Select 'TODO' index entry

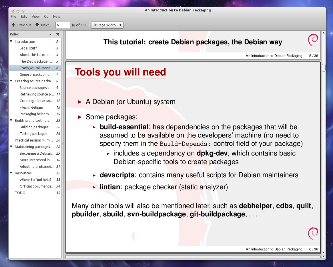click(x=35, y=193)
